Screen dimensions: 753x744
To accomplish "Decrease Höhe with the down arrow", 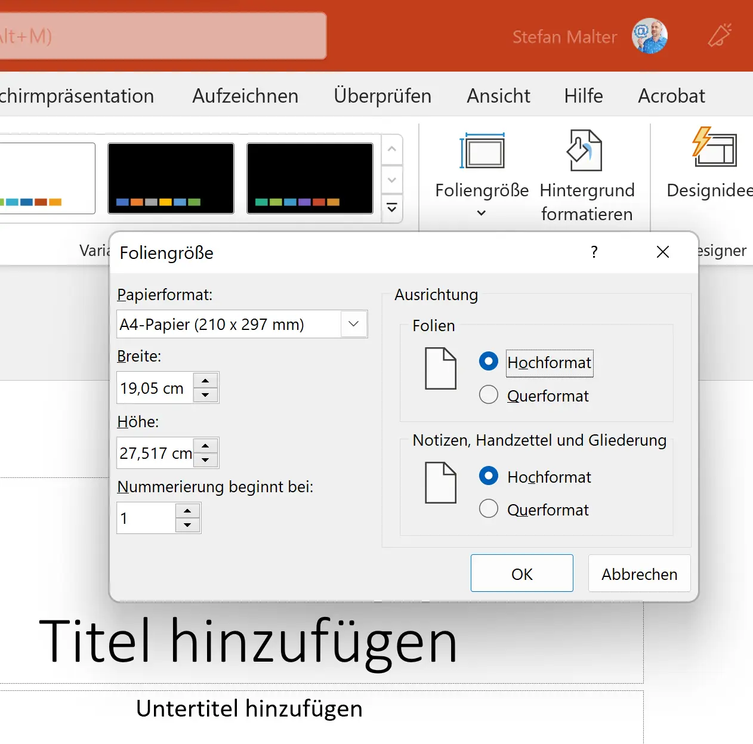I will pyautogui.click(x=205, y=460).
